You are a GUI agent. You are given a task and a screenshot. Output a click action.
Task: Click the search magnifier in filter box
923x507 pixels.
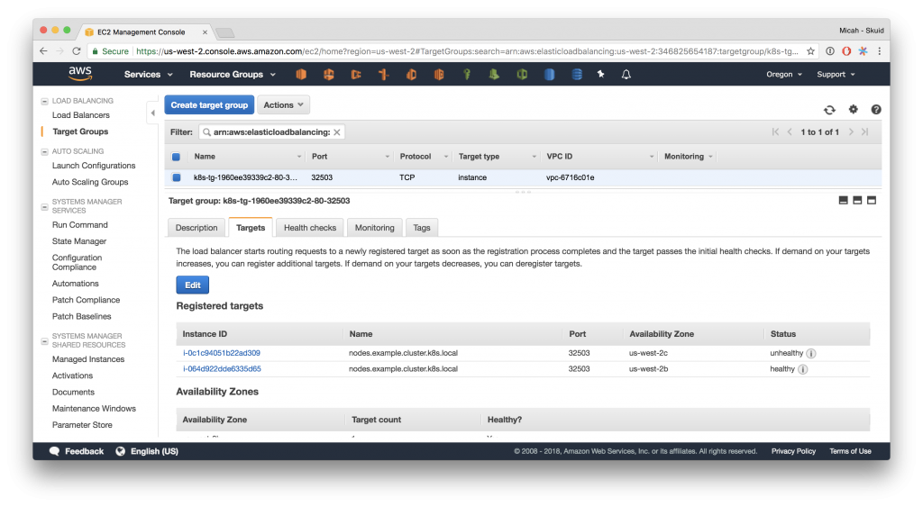pyautogui.click(x=206, y=132)
